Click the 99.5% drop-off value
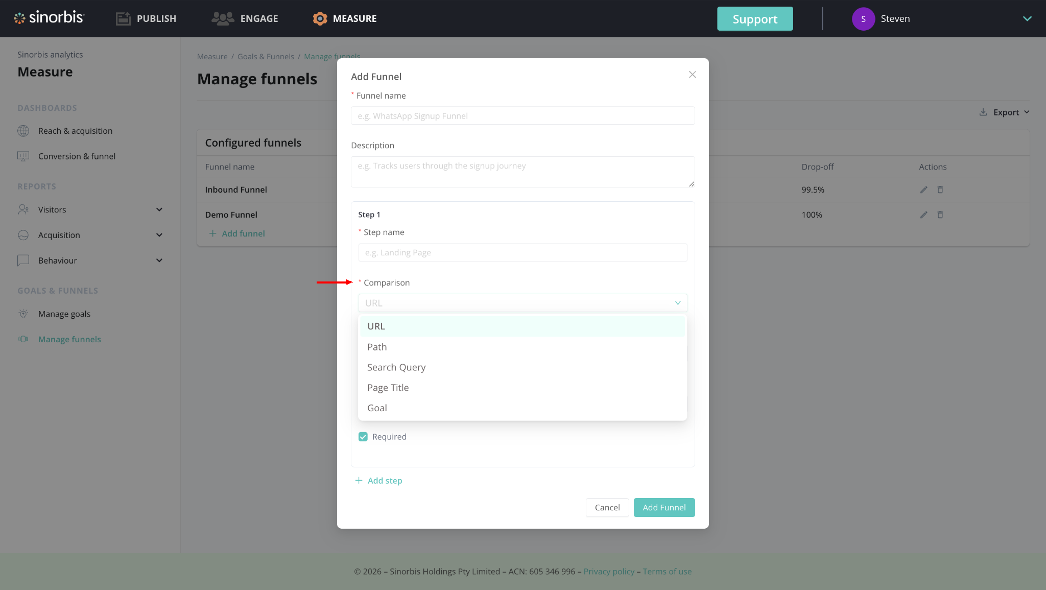The width and height of the screenshot is (1046, 590). [x=813, y=190]
